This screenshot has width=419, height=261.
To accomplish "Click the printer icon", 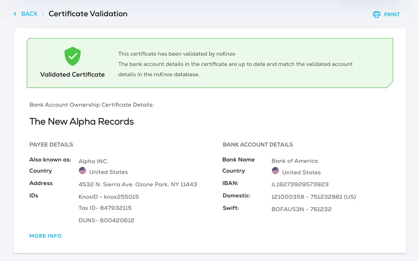I will 376,14.
